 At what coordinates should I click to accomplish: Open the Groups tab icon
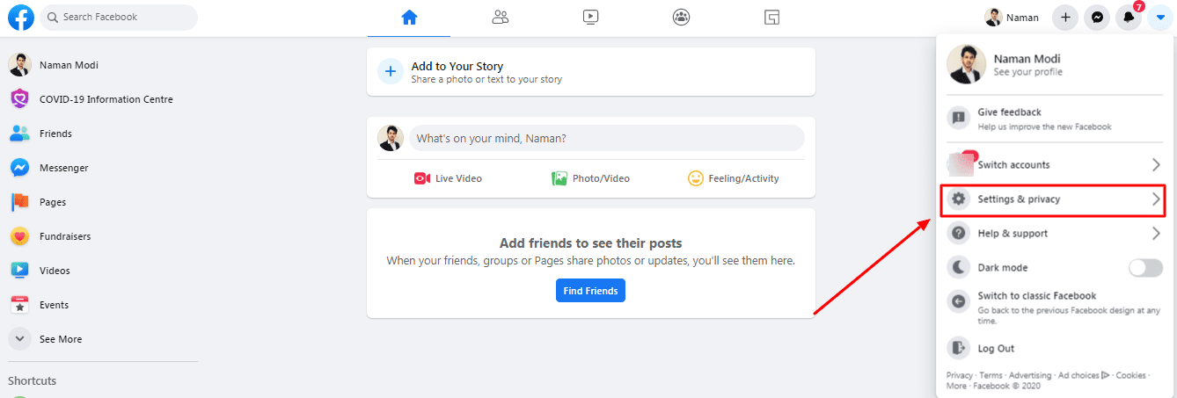(682, 17)
